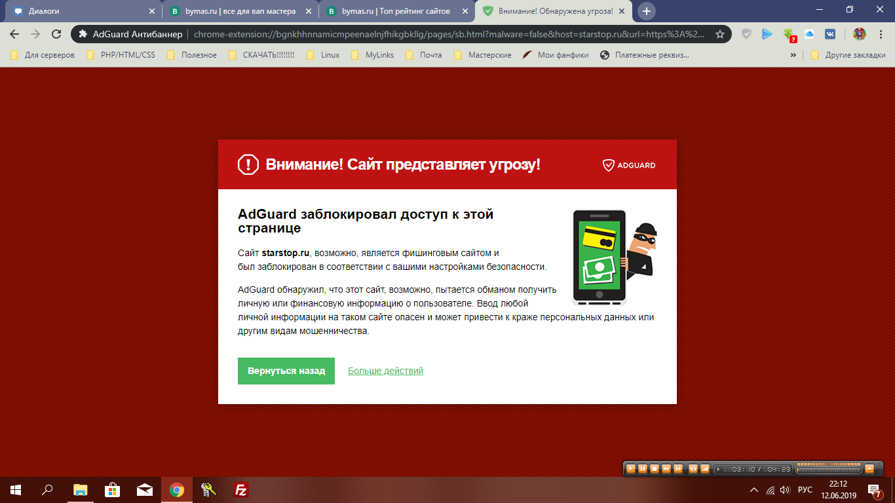Open the cloud extension icon
The image size is (895, 503).
point(809,34)
